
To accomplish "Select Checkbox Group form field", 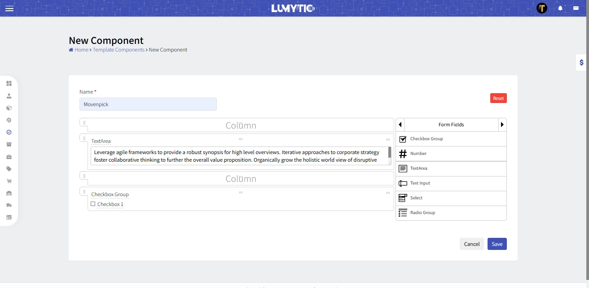I will [451, 139].
